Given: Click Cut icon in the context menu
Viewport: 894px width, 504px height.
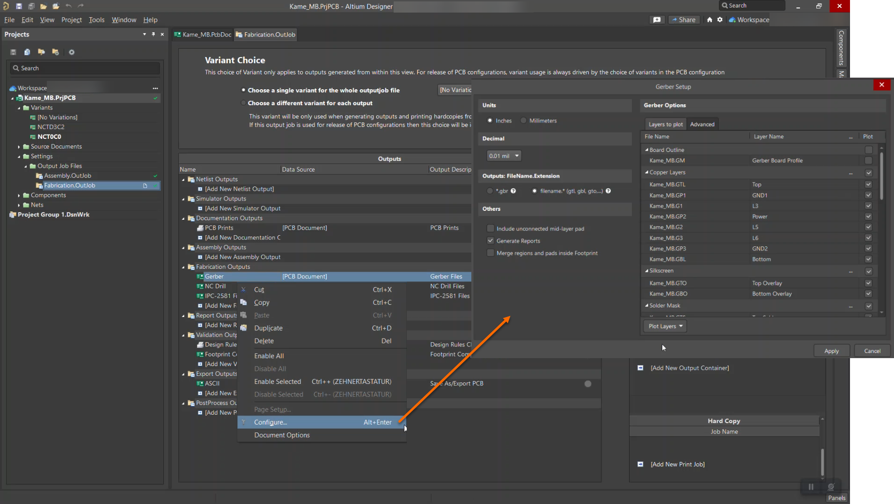Looking at the screenshot, I should coord(243,290).
